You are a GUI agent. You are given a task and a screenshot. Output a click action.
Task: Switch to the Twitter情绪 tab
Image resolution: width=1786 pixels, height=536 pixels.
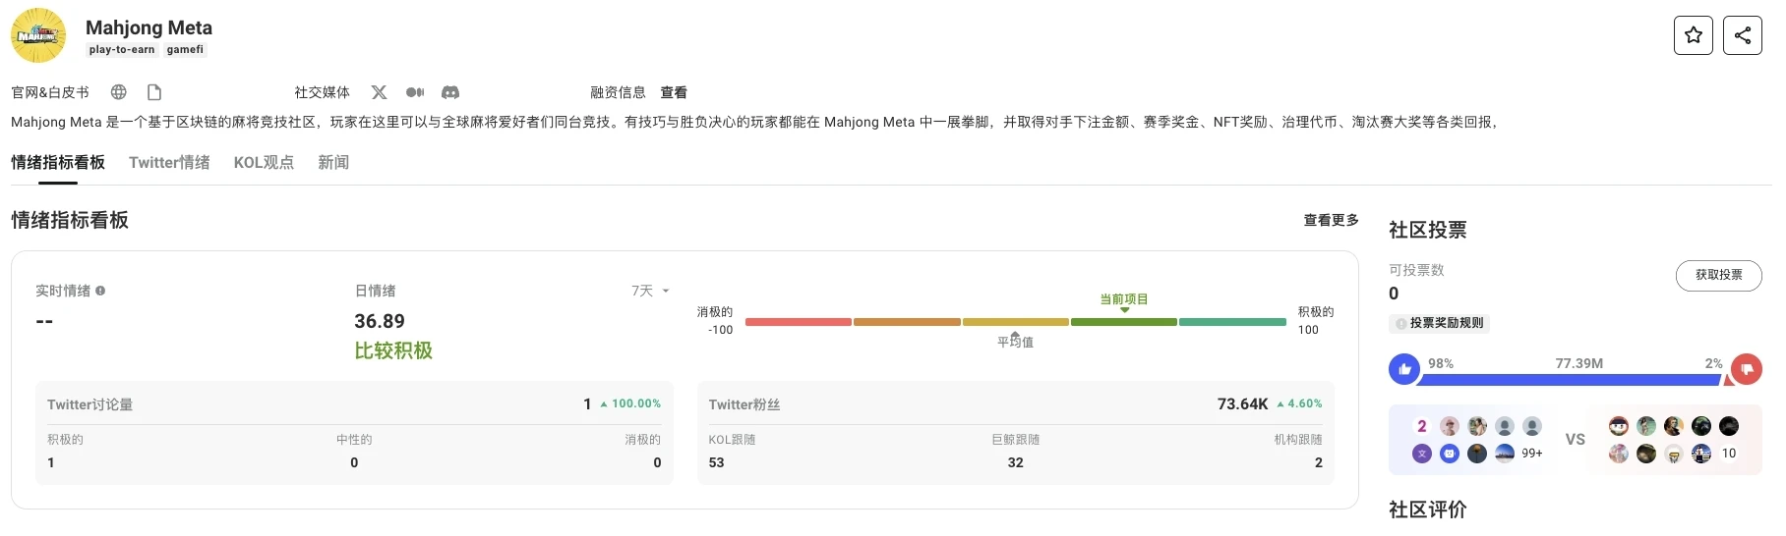(169, 163)
